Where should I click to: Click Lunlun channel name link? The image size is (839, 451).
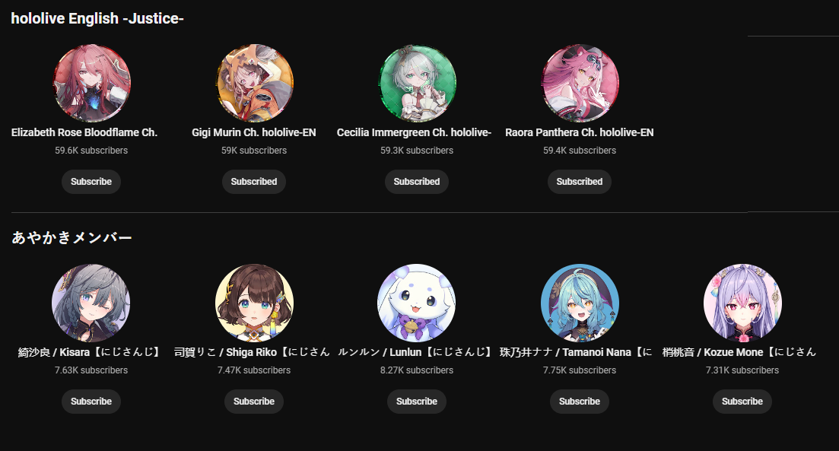[x=415, y=352]
